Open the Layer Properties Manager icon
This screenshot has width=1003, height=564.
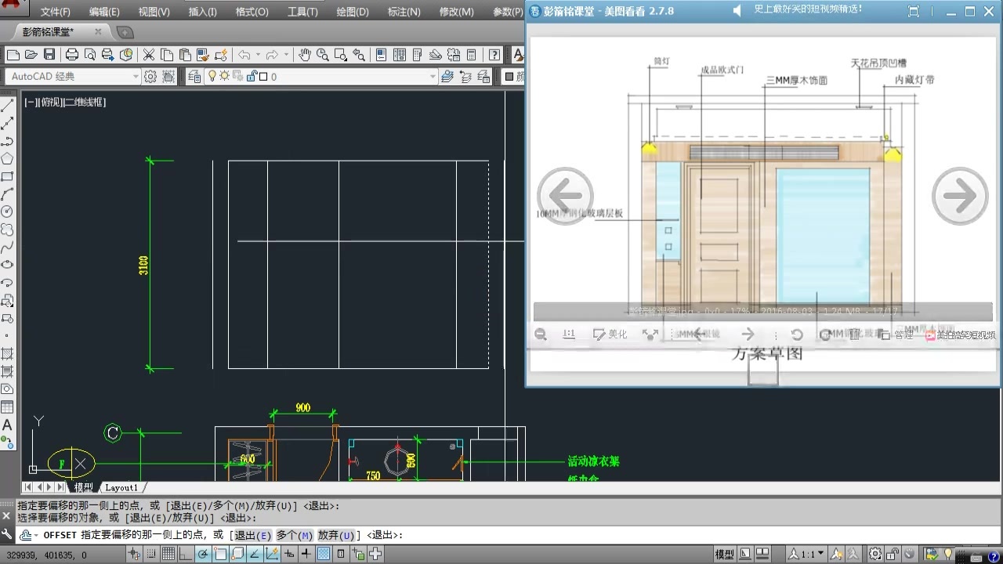[194, 76]
